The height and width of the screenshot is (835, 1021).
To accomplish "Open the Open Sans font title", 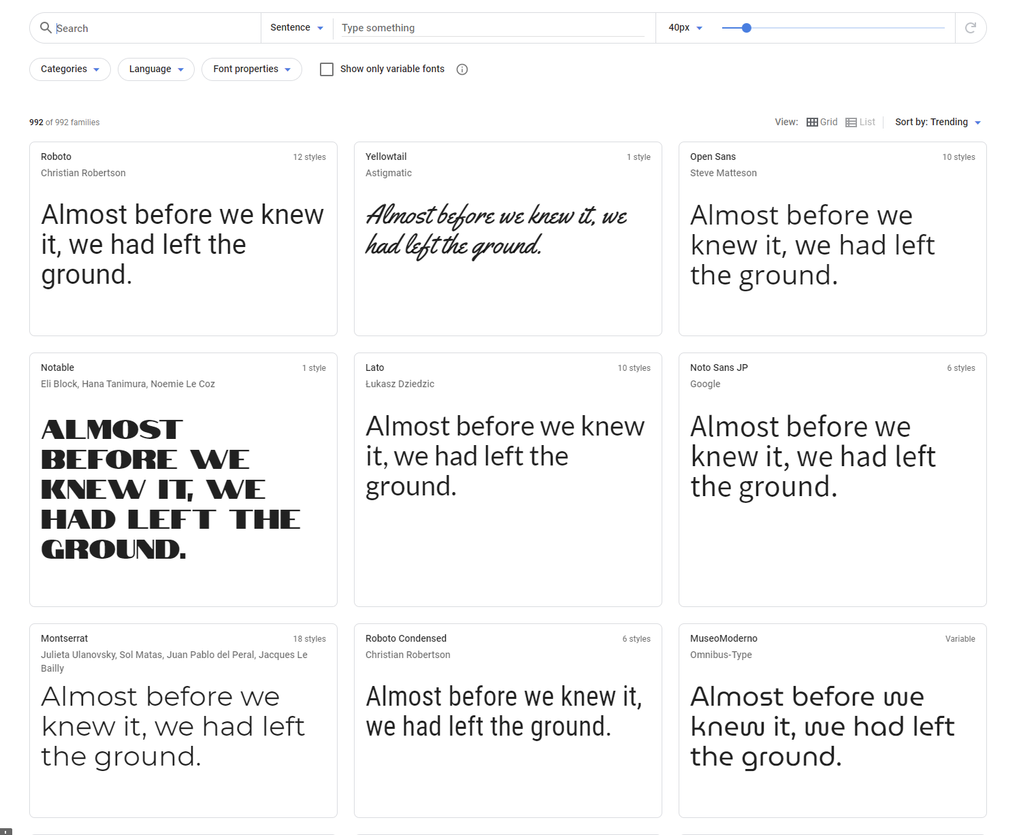I will pyautogui.click(x=713, y=157).
